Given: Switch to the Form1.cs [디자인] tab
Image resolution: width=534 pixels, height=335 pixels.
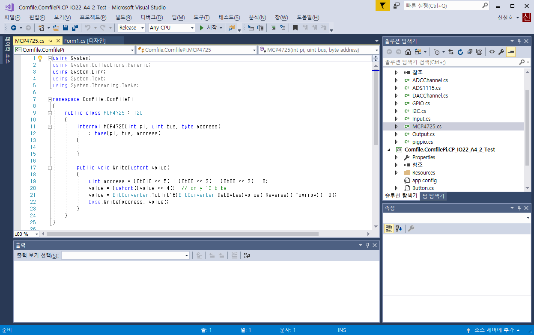Looking at the screenshot, I should click(x=85, y=41).
